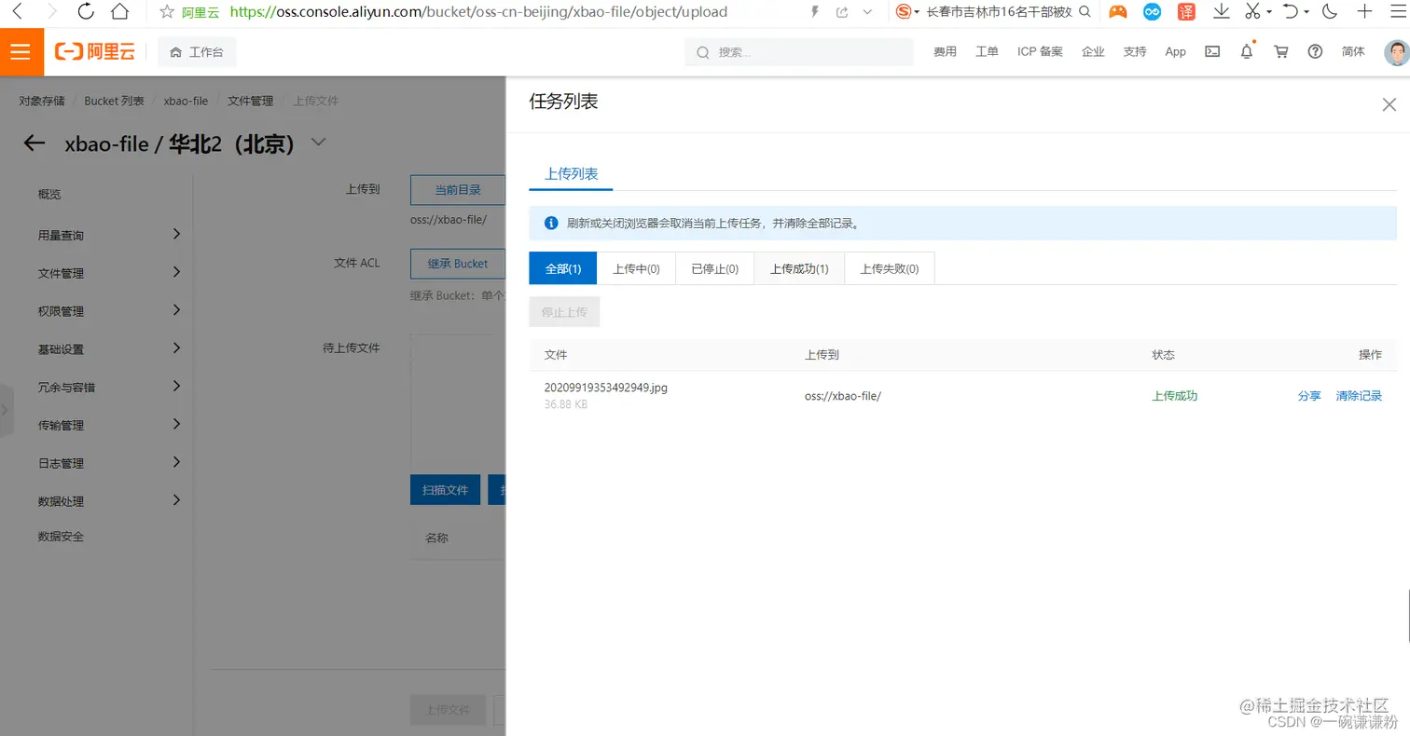Click the console 搜索 search field
Image resolution: width=1410 pixels, height=736 pixels.
tap(799, 52)
